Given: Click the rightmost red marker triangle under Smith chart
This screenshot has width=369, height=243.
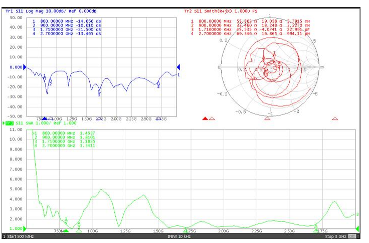Looking at the screenshot, I should 335,119.
